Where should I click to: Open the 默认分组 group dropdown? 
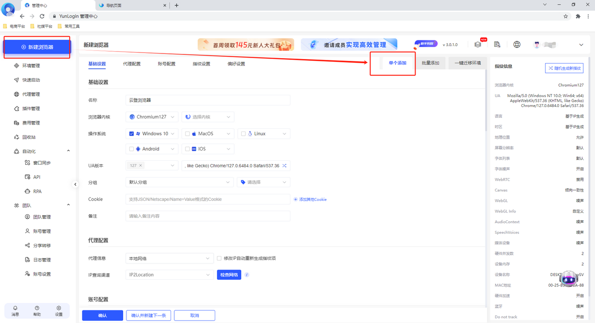click(x=179, y=182)
